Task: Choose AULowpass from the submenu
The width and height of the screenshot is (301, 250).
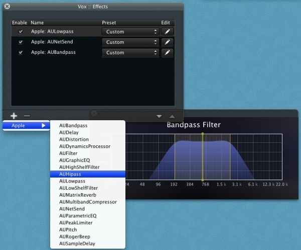Action: click(88, 181)
